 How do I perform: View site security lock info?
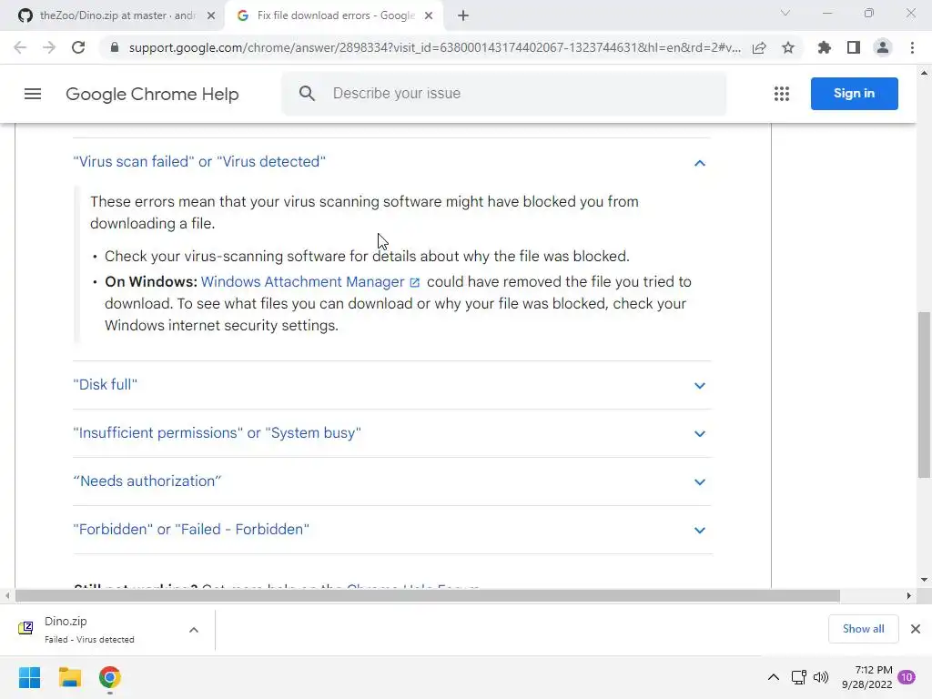pos(115,47)
